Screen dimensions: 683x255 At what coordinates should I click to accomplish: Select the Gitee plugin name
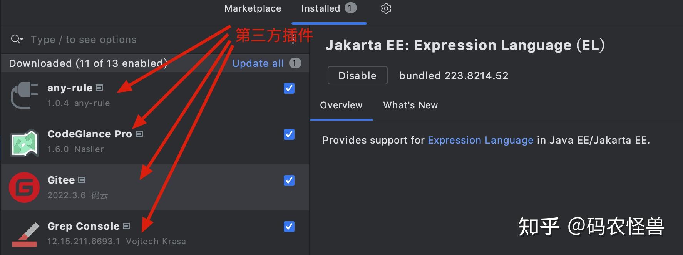coord(61,180)
